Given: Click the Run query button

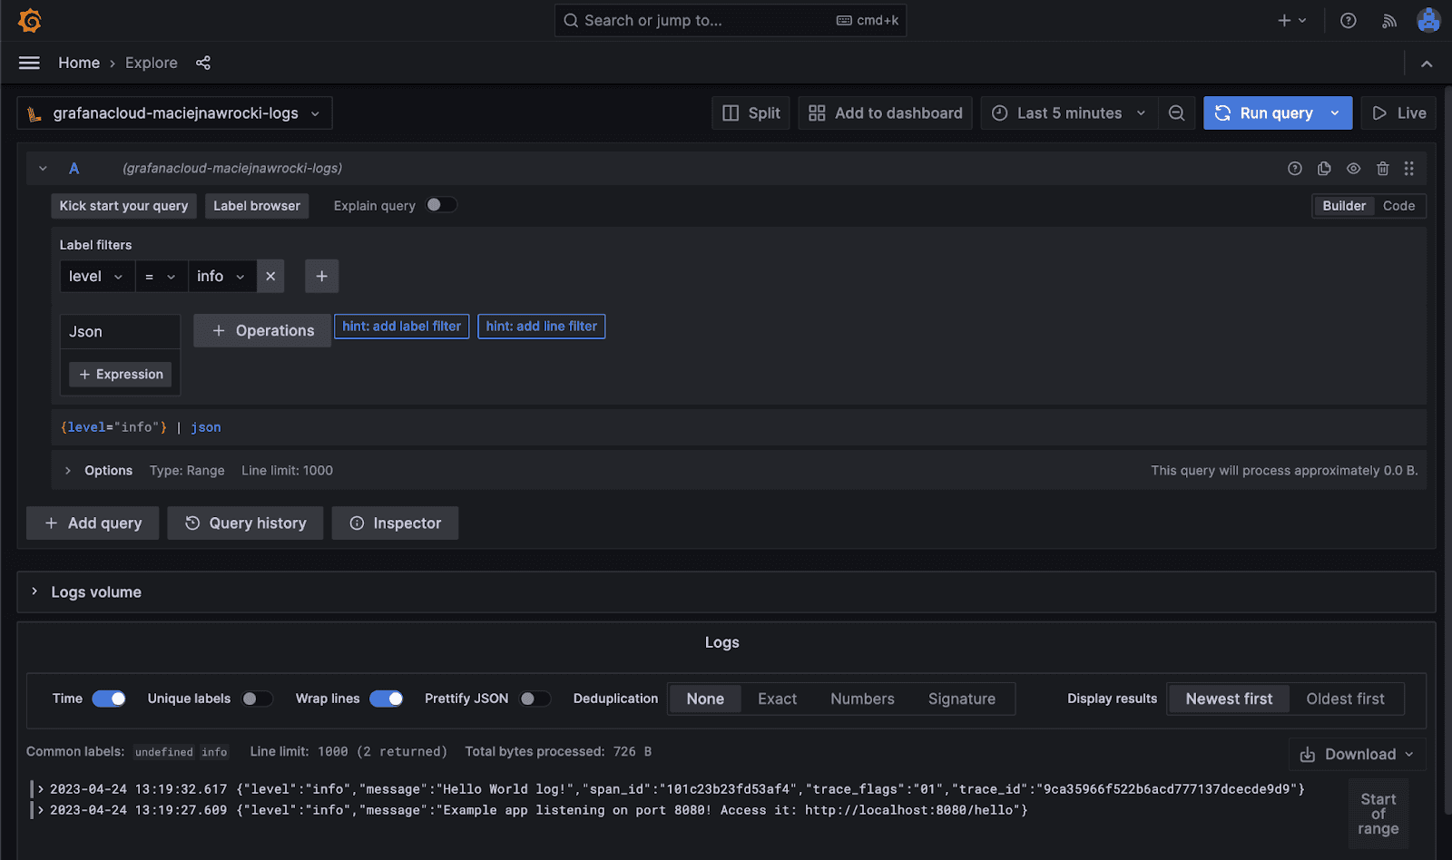Looking at the screenshot, I should pyautogui.click(x=1269, y=112).
